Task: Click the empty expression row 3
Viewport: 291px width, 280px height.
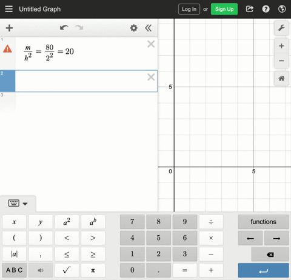Action: point(79,102)
